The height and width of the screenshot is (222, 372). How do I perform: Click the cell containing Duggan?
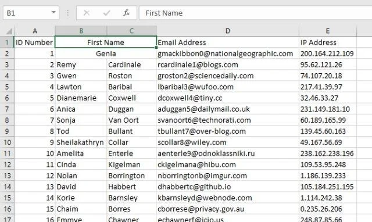click(132, 109)
